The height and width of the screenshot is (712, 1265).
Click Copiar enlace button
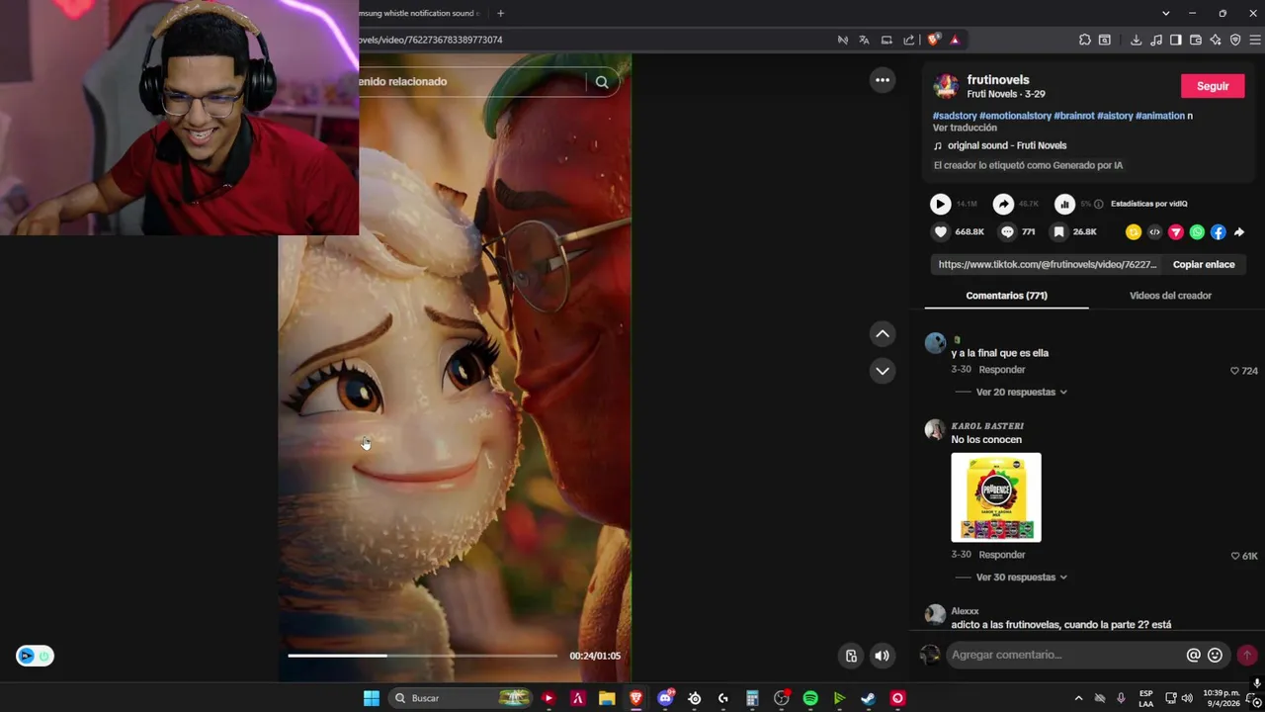1204,265
